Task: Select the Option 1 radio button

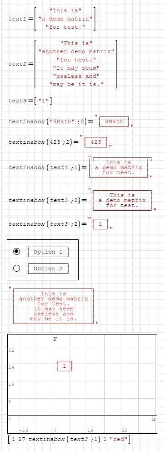Action: [x=17, y=252]
